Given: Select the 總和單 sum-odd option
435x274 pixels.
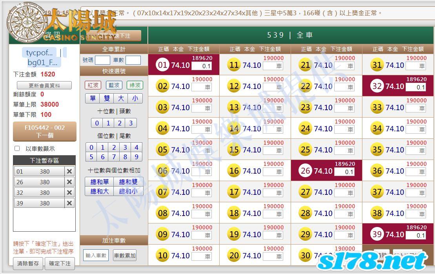Looking at the screenshot, I should coord(99,181).
